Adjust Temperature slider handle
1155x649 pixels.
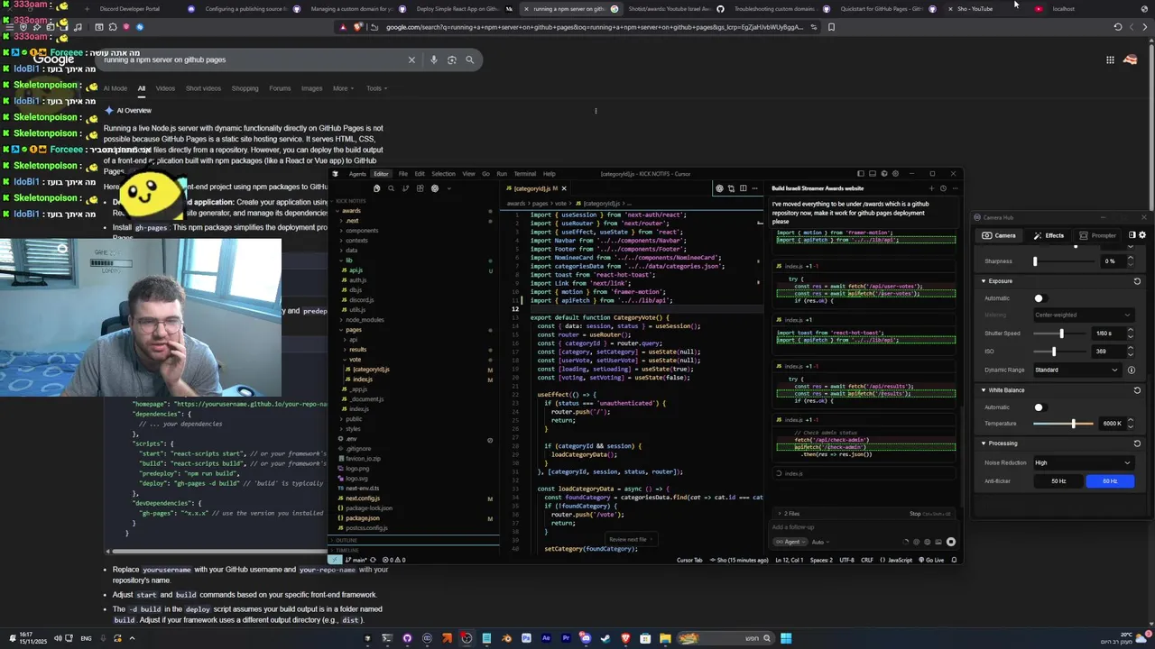(x=1074, y=424)
